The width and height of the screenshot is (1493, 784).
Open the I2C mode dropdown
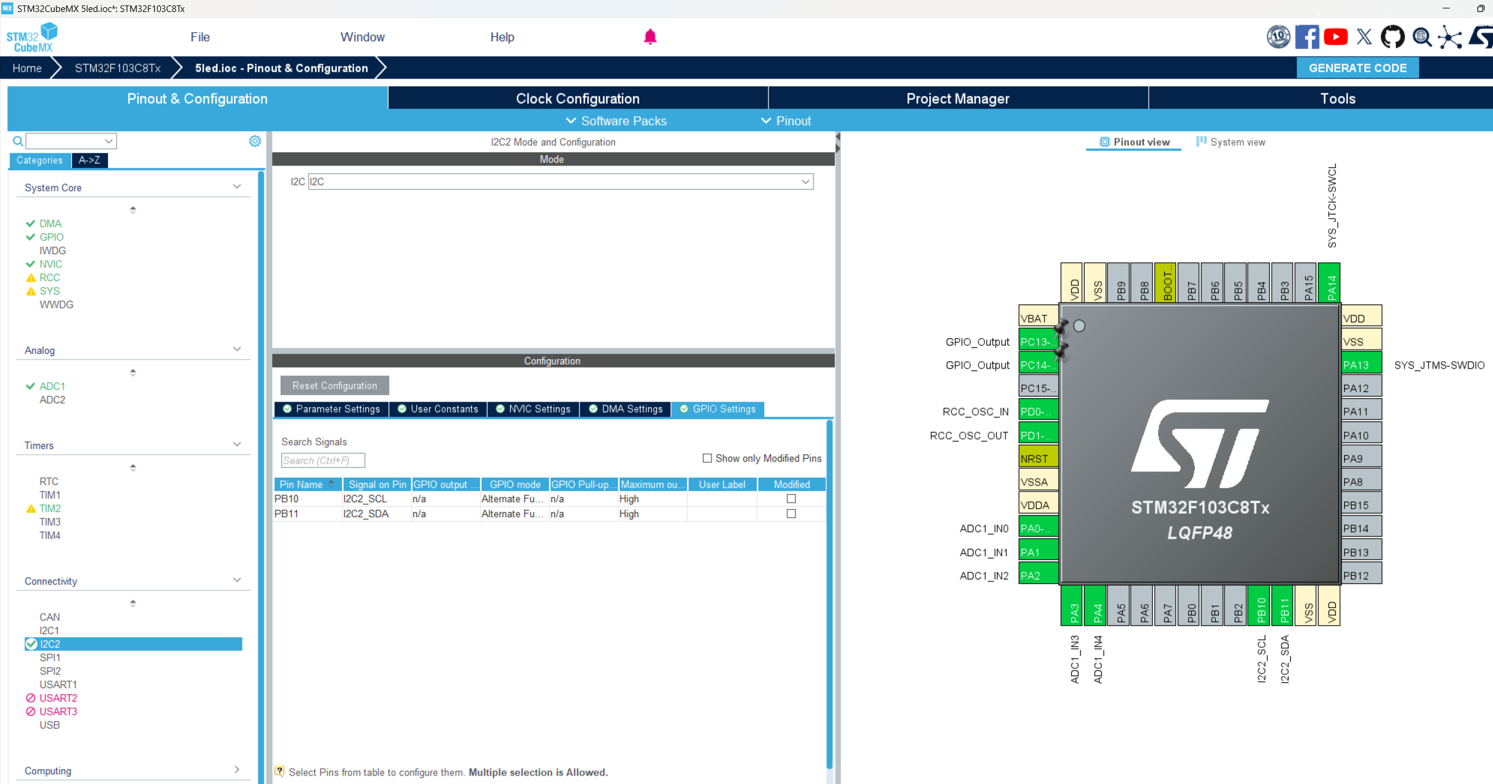point(805,182)
